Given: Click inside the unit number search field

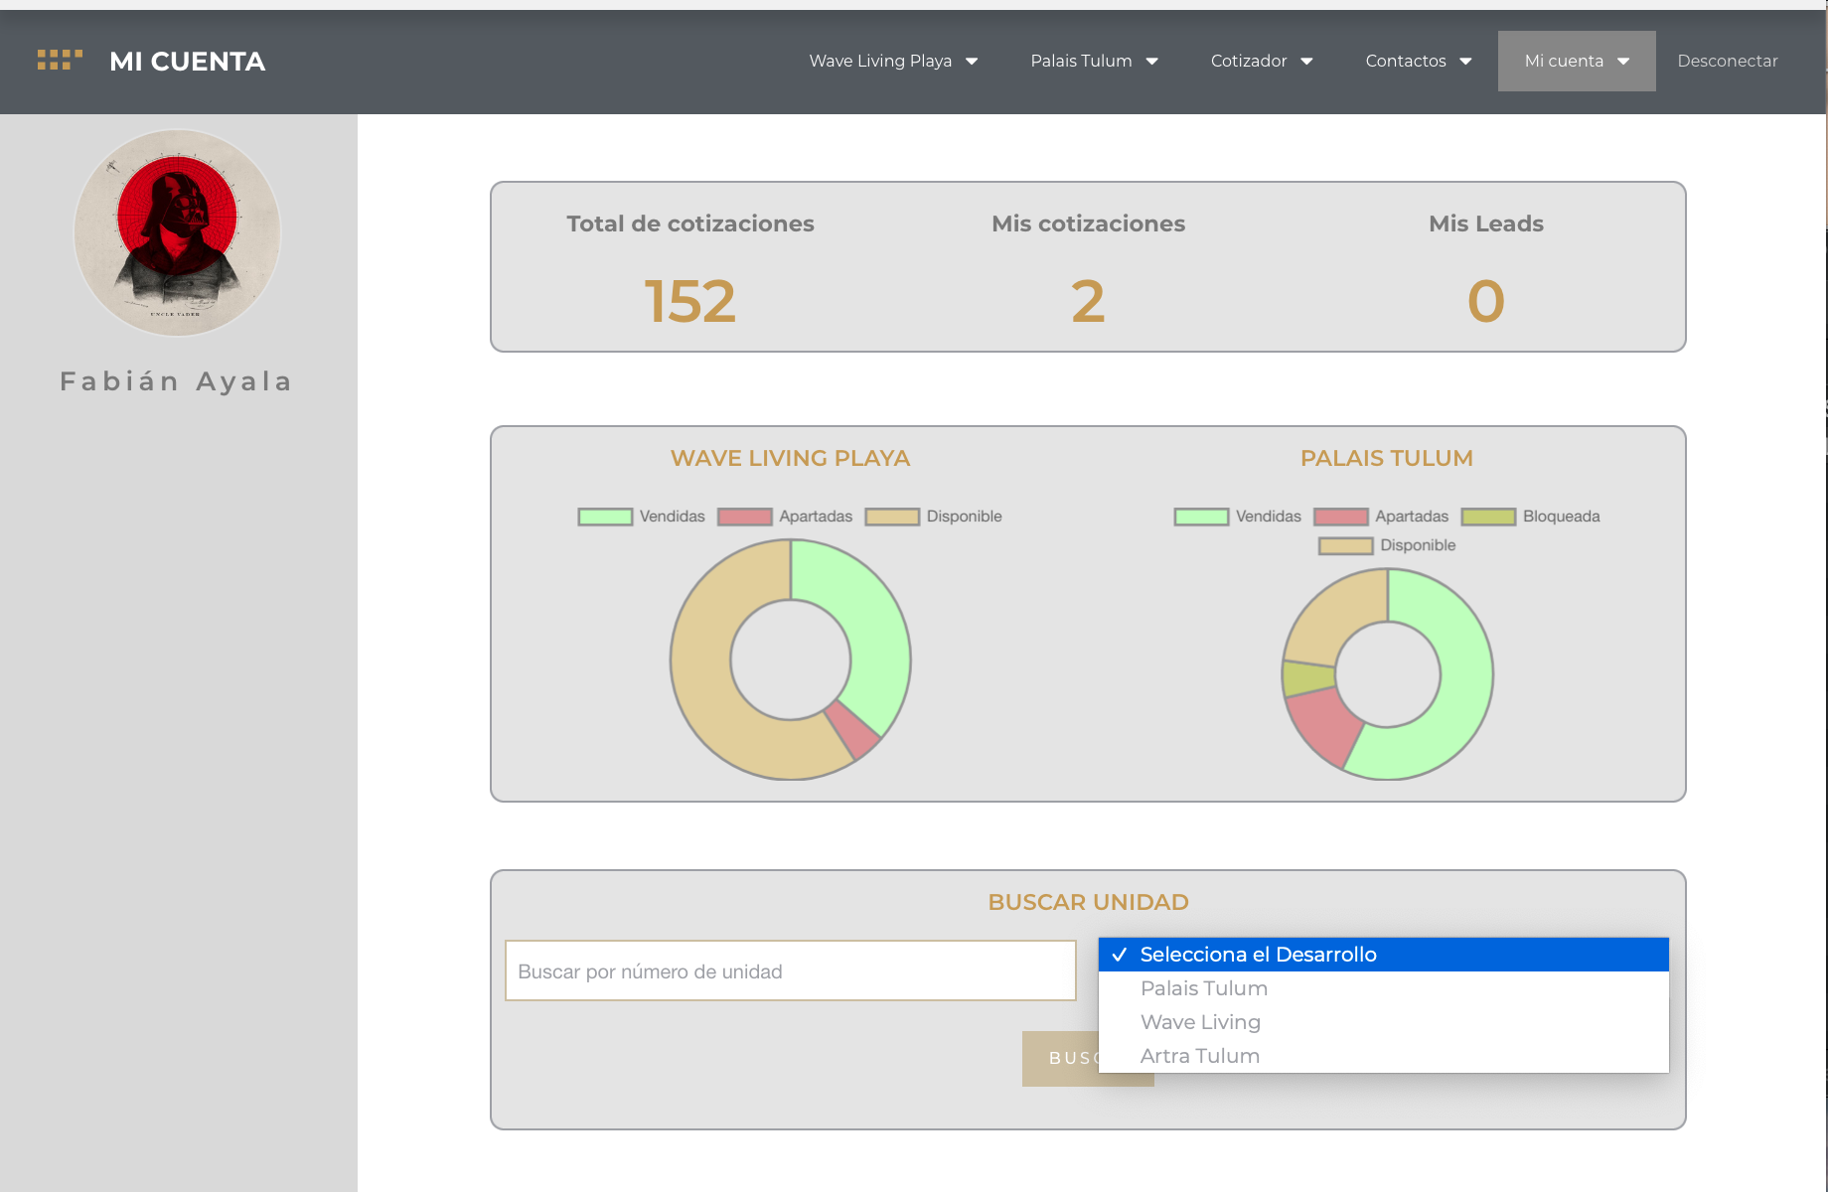Looking at the screenshot, I should click(x=790, y=970).
